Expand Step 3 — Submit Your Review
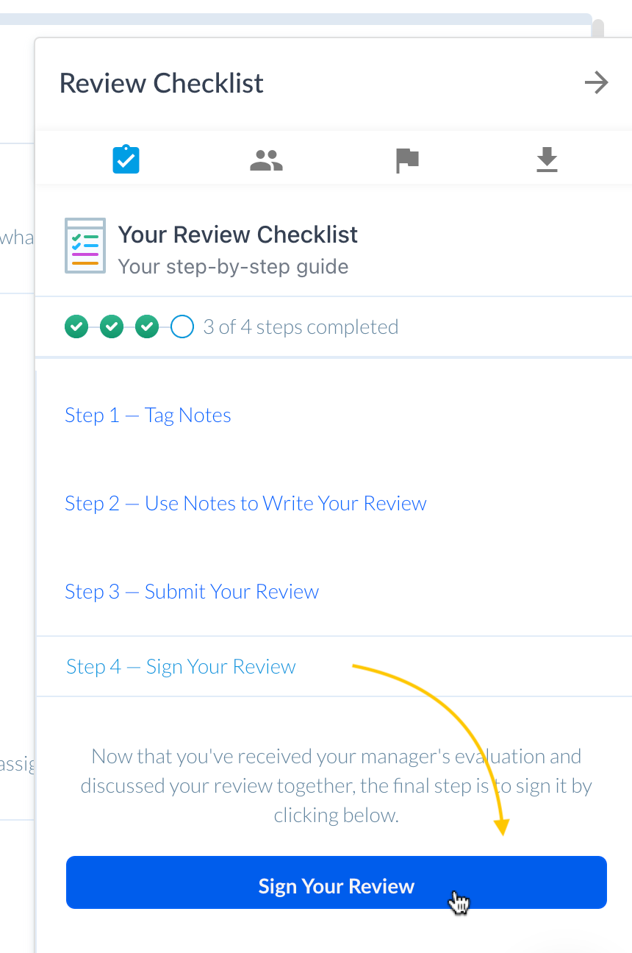This screenshot has width=632, height=953. point(192,592)
